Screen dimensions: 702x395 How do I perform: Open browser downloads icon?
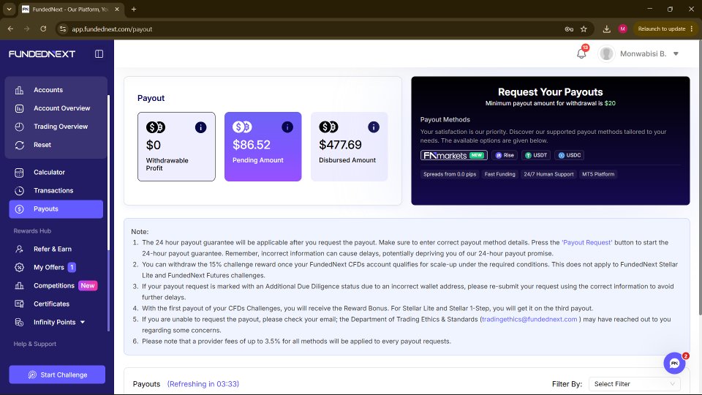coord(607,29)
